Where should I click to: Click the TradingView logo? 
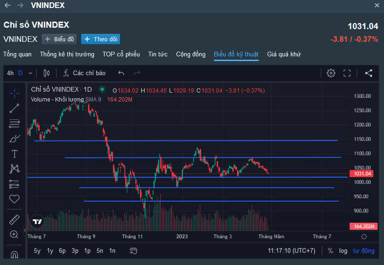coord(38,221)
